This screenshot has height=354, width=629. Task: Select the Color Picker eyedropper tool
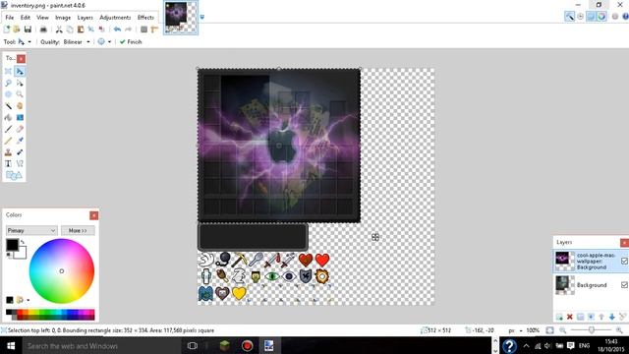tap(20, 141)
